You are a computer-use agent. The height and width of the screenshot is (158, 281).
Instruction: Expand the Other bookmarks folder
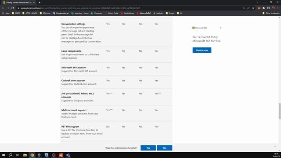(x=271, y=13)
